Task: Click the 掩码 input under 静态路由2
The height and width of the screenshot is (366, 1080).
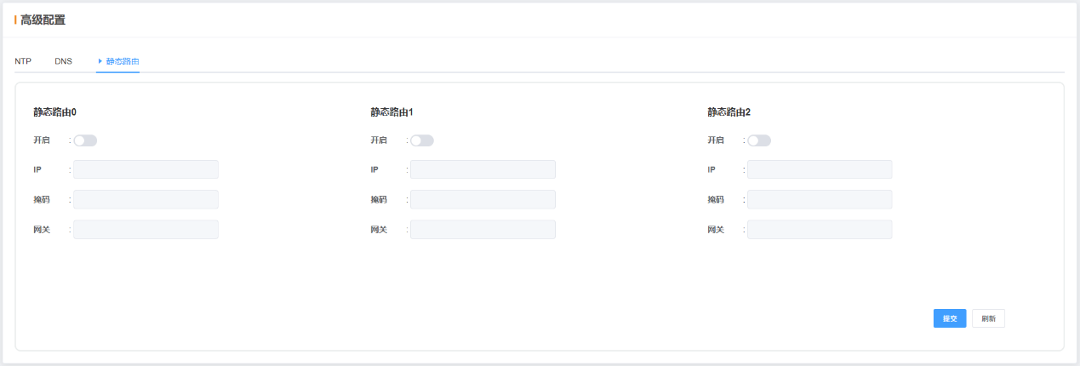Action: click(x=820, y=199)
